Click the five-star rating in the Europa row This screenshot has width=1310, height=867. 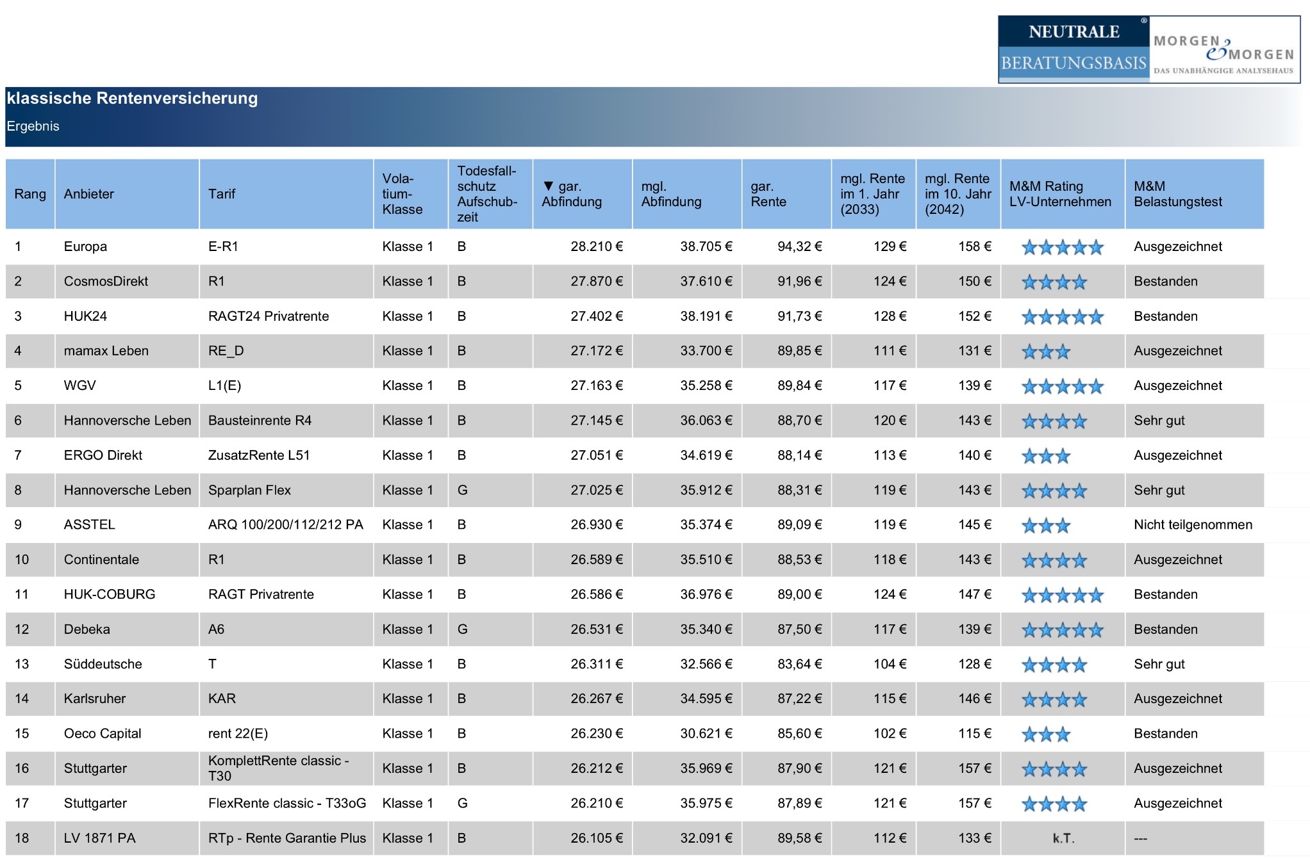point(1063,247)
